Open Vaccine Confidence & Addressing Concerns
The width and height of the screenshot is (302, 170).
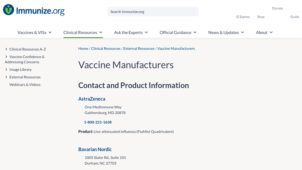pos(25,59)
